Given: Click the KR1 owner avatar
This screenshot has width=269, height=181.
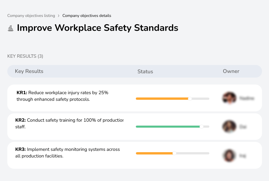Looking at the screenshot, I should tap(229, 98).
